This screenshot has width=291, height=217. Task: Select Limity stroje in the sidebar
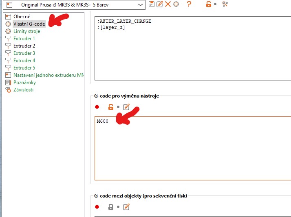(x=27, y=31)
